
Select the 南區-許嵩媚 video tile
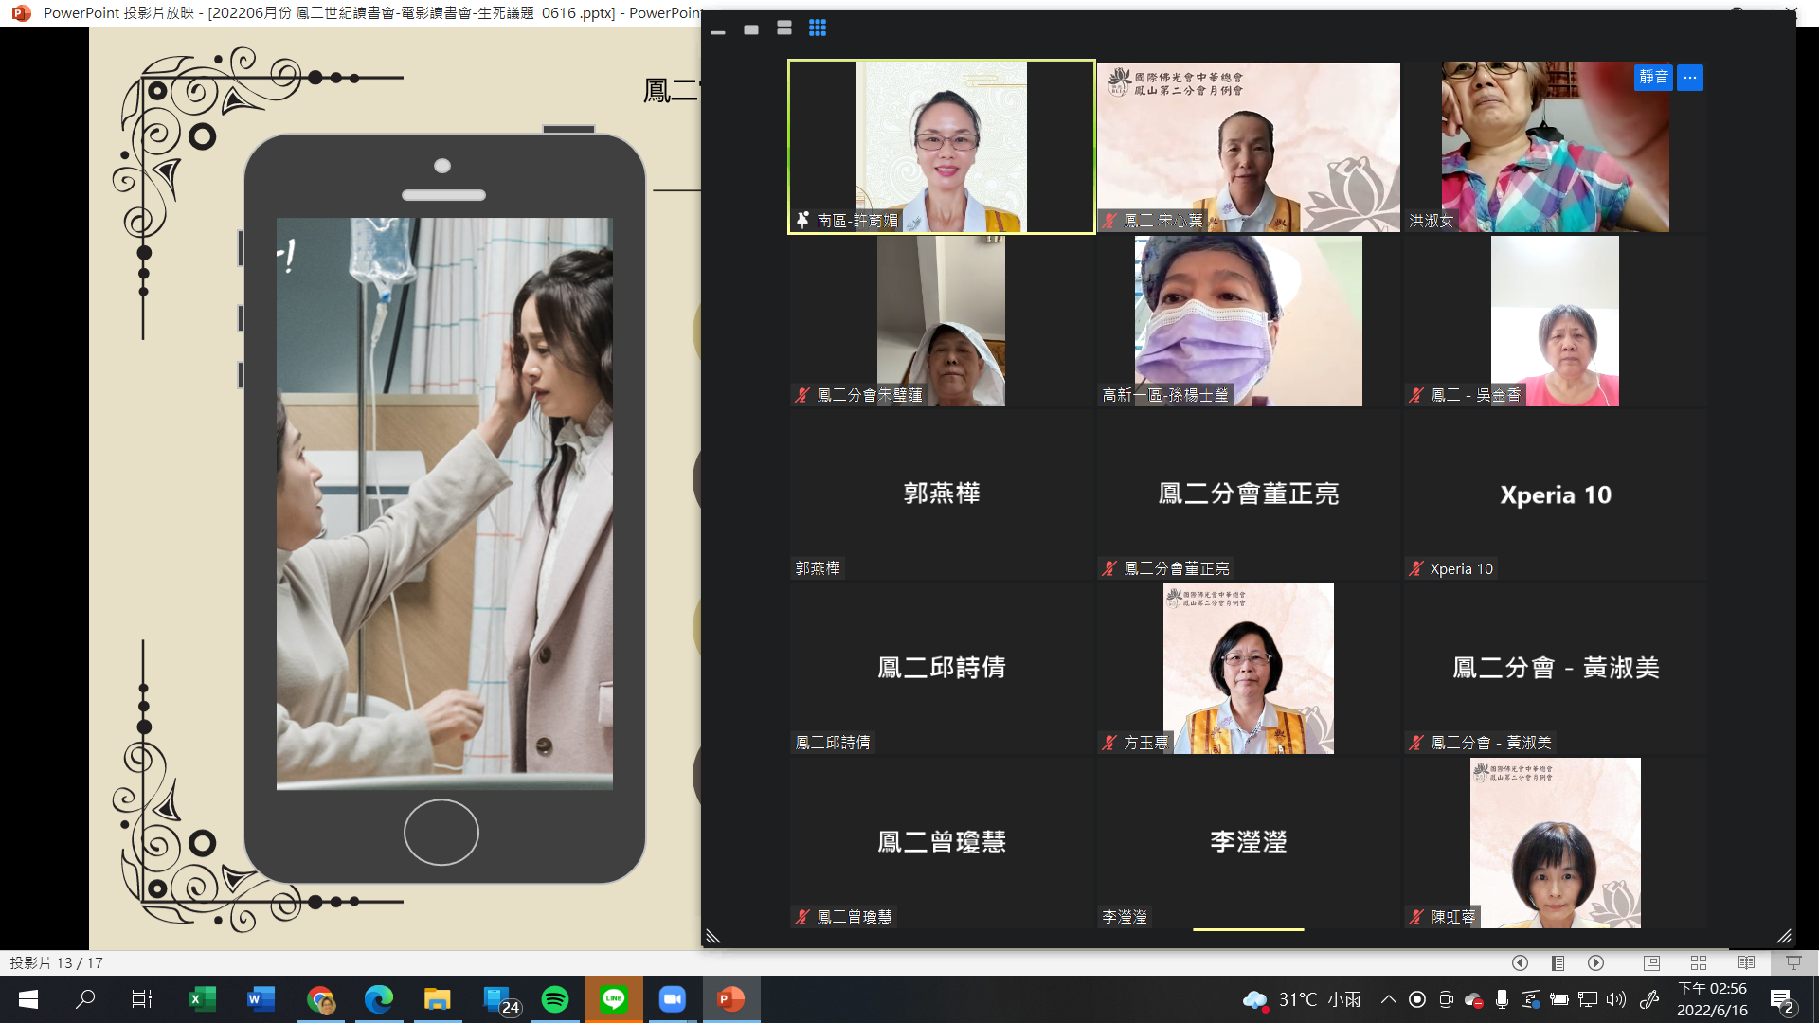[941, 147]
